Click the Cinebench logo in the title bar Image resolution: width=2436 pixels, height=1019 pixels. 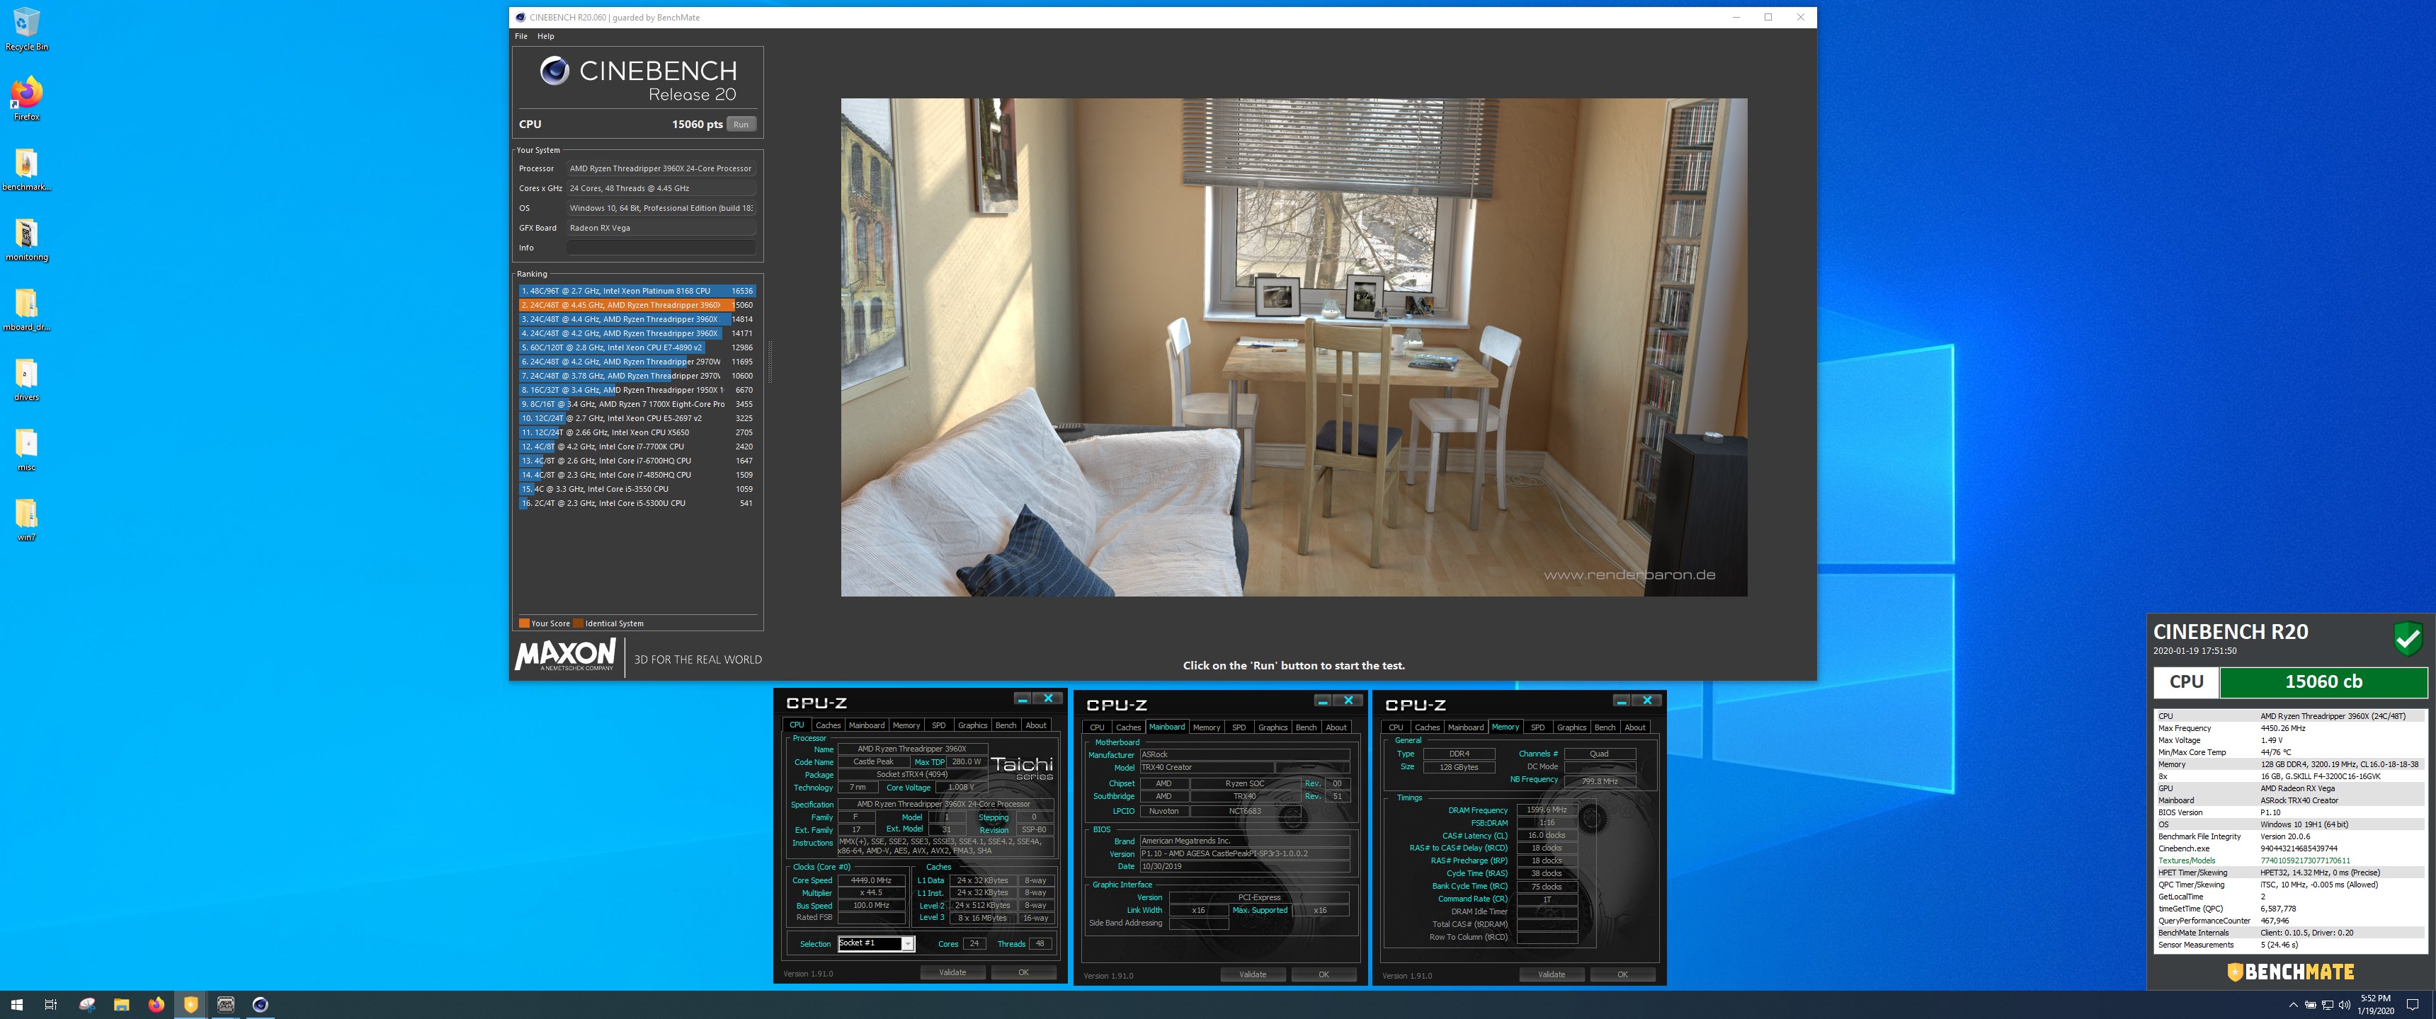pos(520,17)
